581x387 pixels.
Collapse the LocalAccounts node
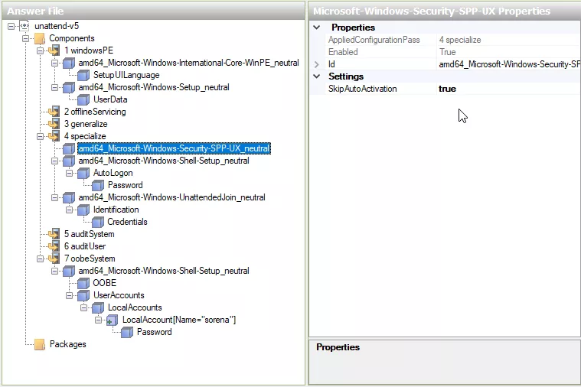tap(83, 307)
